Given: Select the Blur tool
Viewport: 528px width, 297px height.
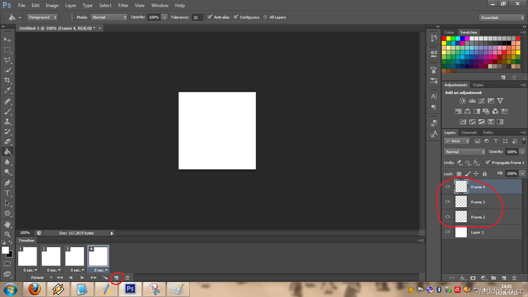Looking at the screenshot, I should pos(7,162).
